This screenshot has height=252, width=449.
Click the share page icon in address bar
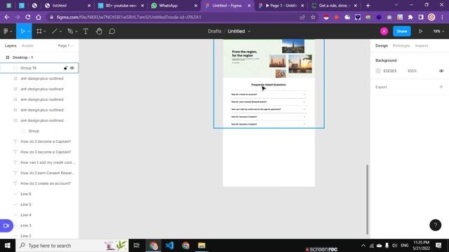302,17
